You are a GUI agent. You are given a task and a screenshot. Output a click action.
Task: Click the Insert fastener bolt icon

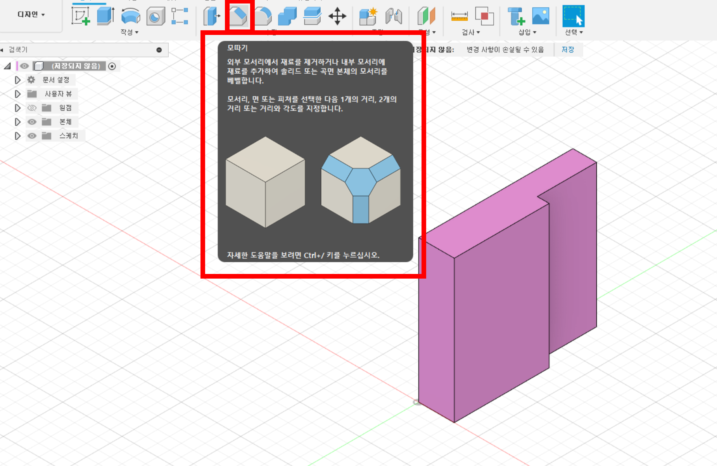(516, 16)
